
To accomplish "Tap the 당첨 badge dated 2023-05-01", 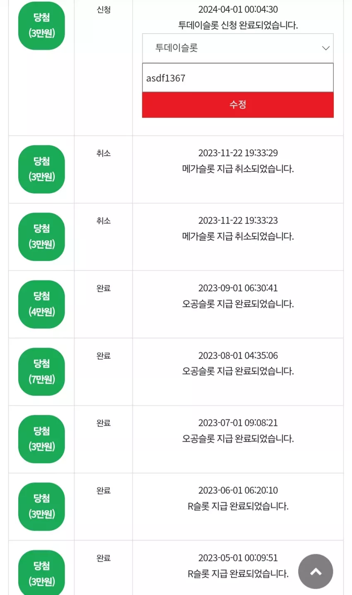I will point(41,573).
